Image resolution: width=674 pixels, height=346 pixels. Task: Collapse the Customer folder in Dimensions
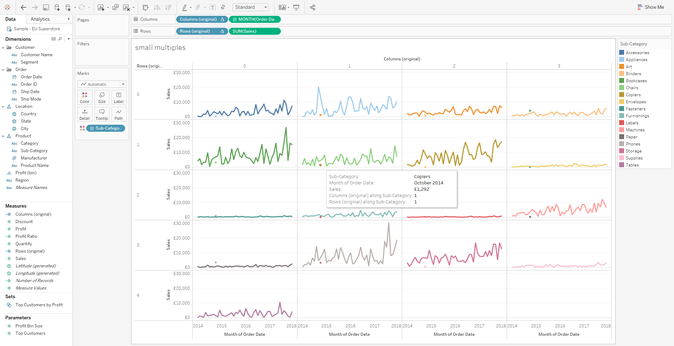click(x=3, y=47)
